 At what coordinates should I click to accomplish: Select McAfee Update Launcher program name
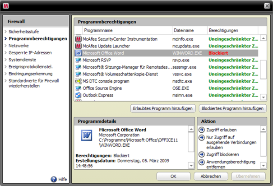point(106,46)
